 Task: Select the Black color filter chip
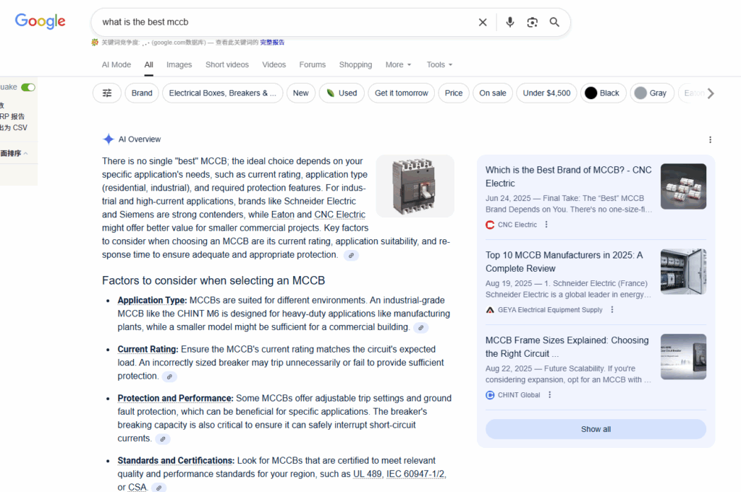pyautogui.click(x=602, y=93)
